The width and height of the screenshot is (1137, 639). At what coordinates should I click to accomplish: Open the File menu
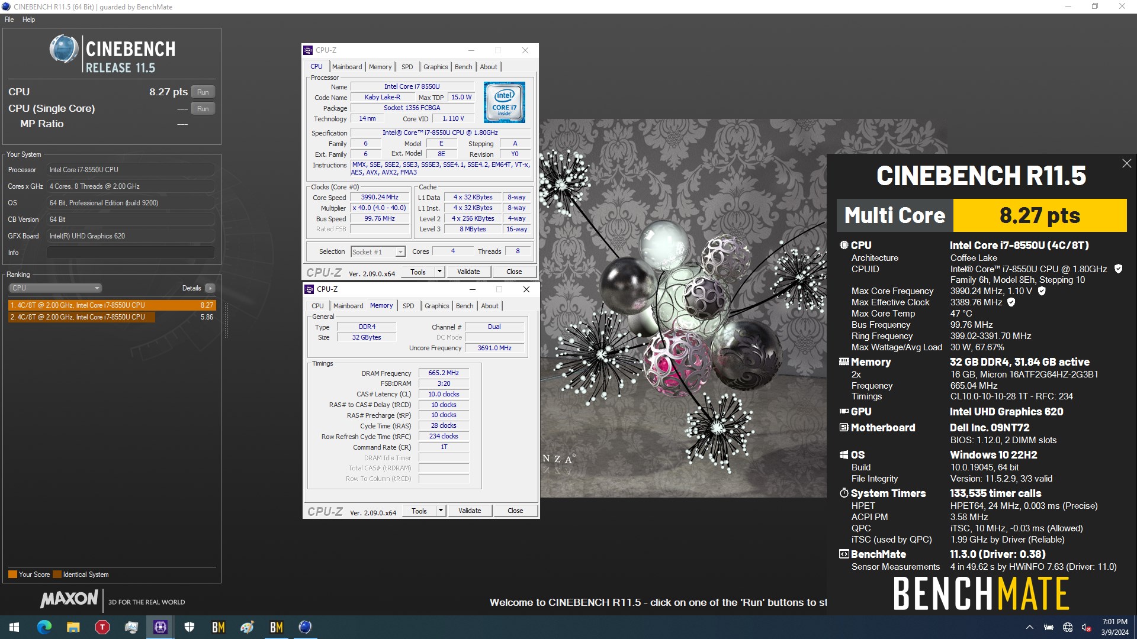coord(9,20)
